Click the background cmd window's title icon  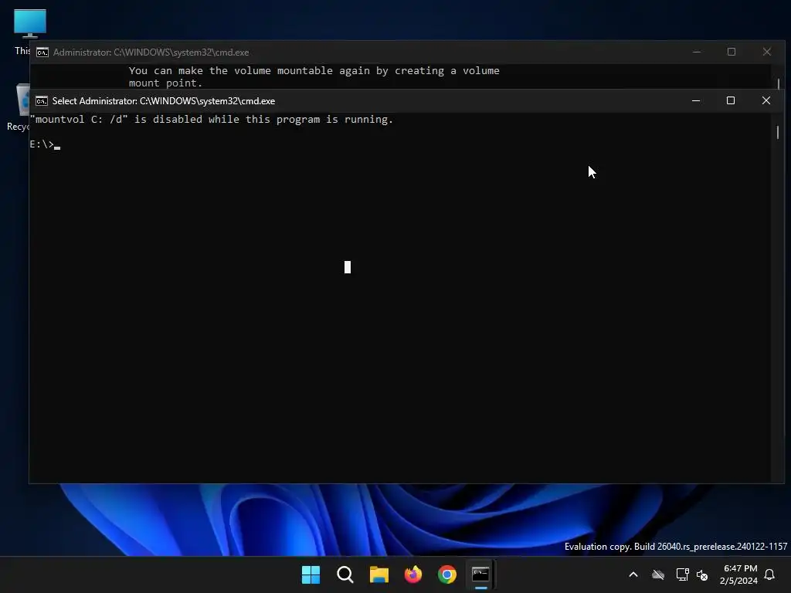[42, 53]
